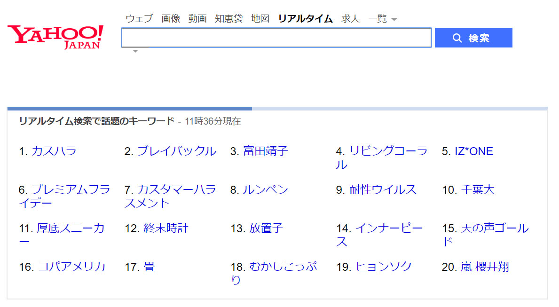The width and height of the screenshot is (559, 307).
Task: Open trending keyword 富田靖子
Action: [265, 151]
